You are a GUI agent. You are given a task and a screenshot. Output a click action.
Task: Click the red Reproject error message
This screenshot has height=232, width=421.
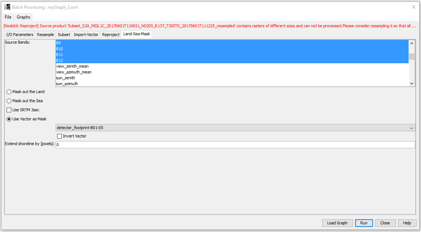point(210,26)
